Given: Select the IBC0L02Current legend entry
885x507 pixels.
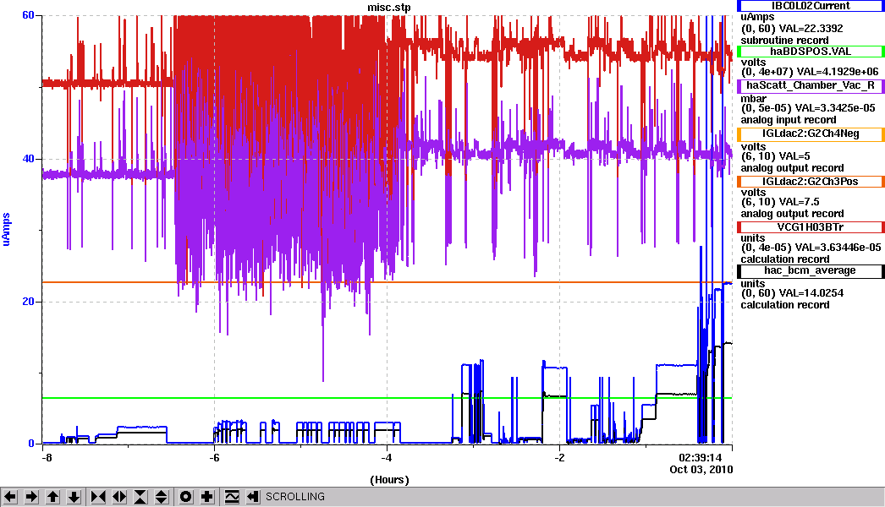Looking at the screenshot, I should (811, 6).
